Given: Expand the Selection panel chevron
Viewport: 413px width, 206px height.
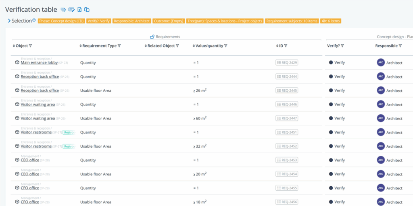Looking at the screenshot, I should [9, 21].
